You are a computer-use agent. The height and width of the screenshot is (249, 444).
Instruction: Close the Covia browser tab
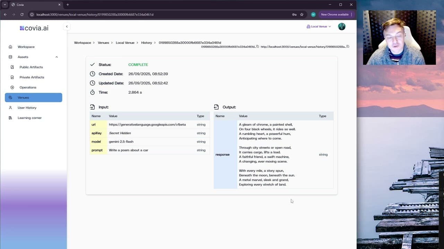[x=59, y=4]
